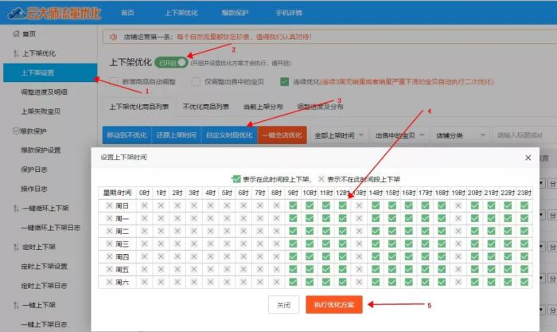Close the 设置上下架时间 dialog with X
The height and width of the screenshot is (332, 557).
point(528,158)
